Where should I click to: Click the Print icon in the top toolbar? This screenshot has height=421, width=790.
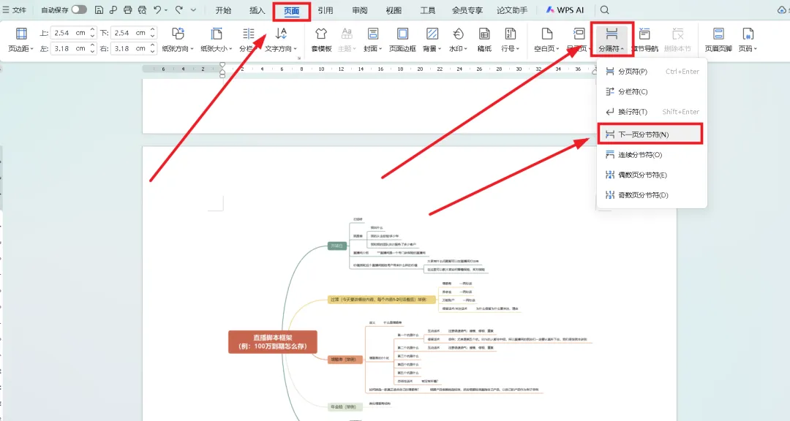point(128,10)
